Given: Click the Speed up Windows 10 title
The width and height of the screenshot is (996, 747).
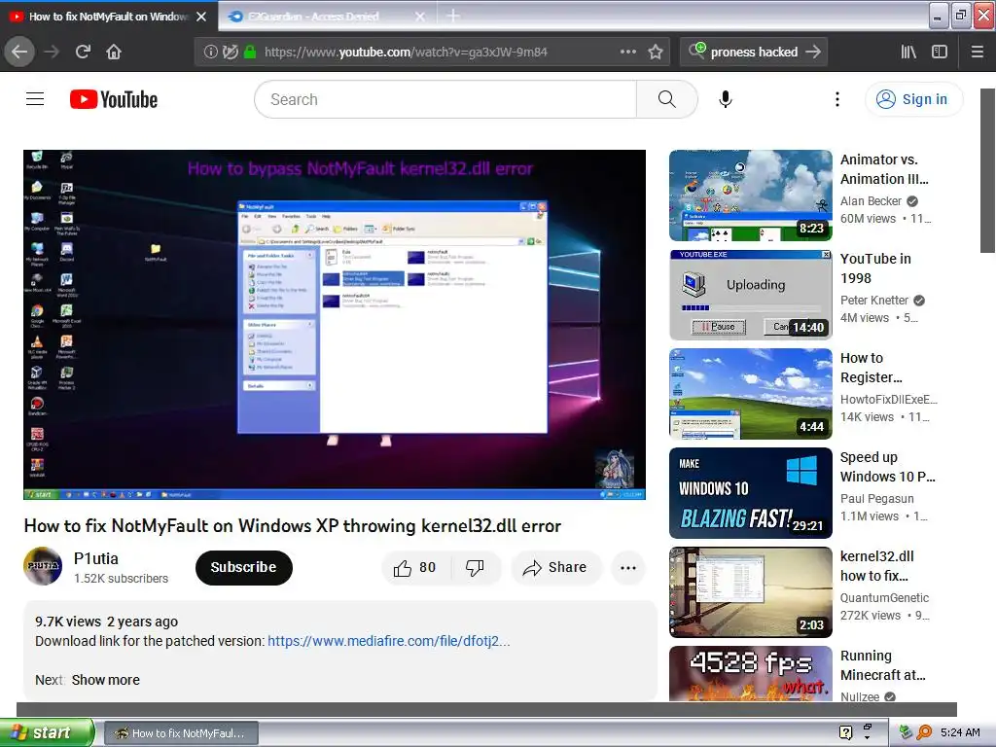Looking at the screenshot, I should (x=887, y=467).
